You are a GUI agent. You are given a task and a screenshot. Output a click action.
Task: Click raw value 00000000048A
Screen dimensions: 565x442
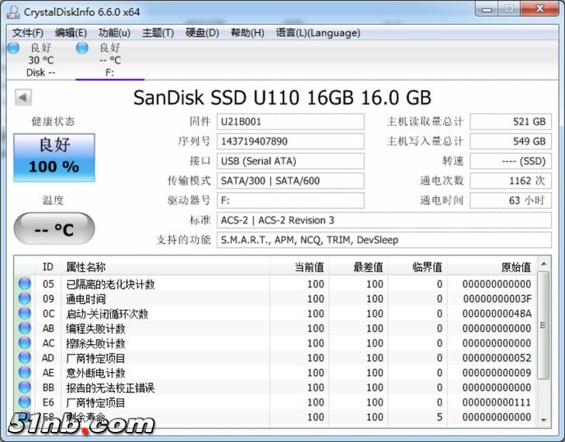(497, 313)
